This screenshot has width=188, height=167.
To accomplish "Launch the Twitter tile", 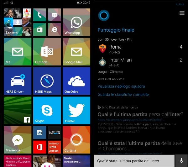I will [76, 110].
